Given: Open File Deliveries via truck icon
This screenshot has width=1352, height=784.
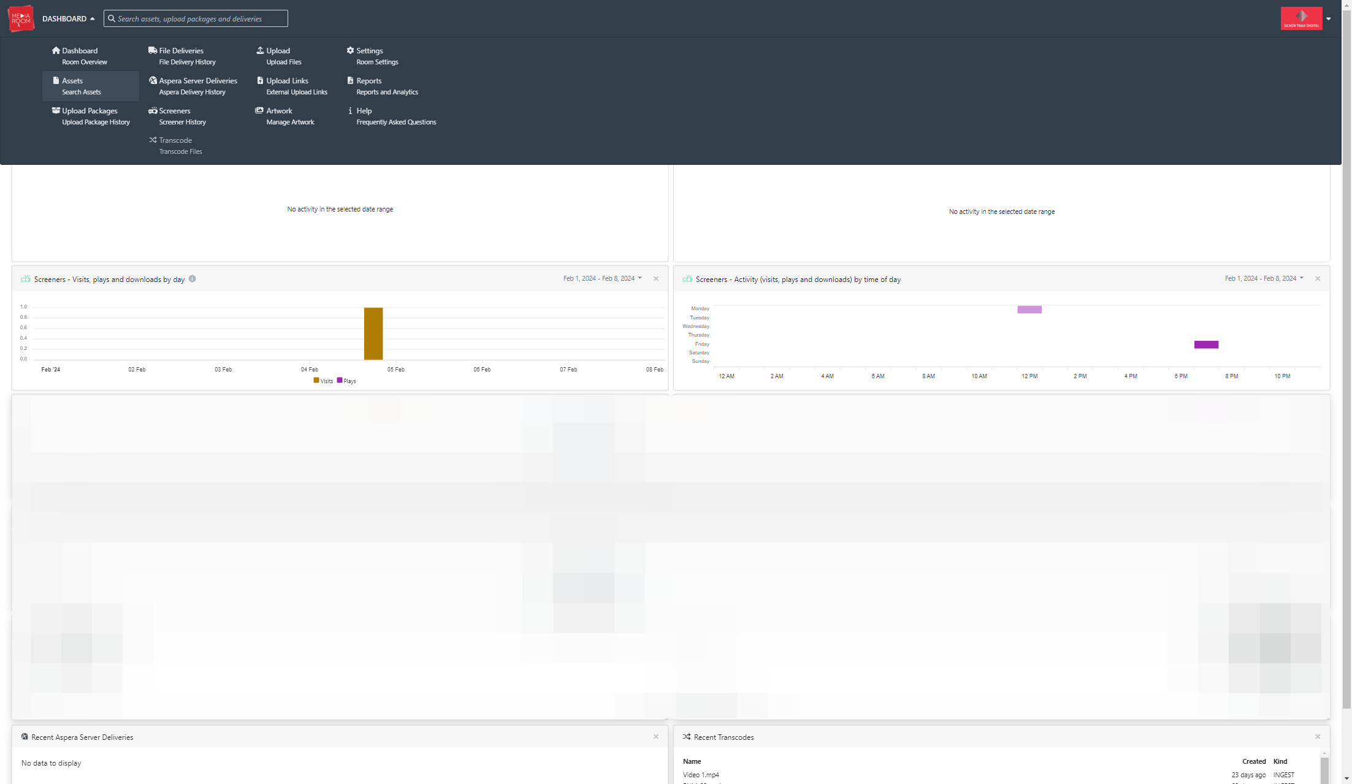Looking at the screenshot, I should [153, 50].
